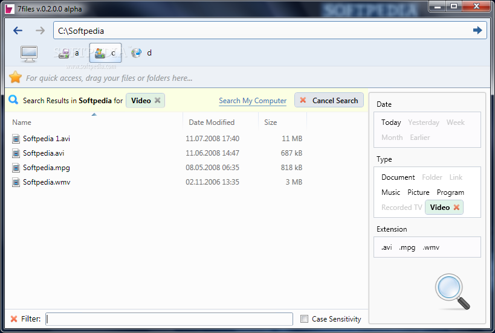
Task: Go forward with the grey arrow
Action: click(x=40, y=31)
